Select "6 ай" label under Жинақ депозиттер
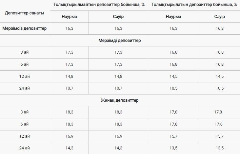Viewport: 240px width, 154px height. [25, 124]
